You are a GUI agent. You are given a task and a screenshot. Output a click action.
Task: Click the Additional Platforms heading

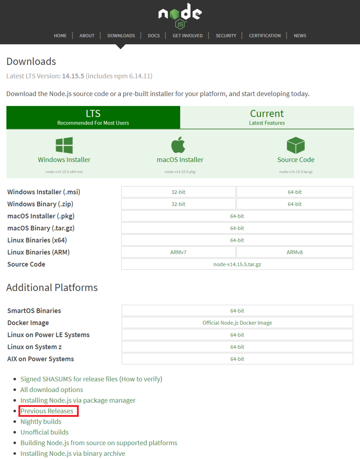coord(52,288)
